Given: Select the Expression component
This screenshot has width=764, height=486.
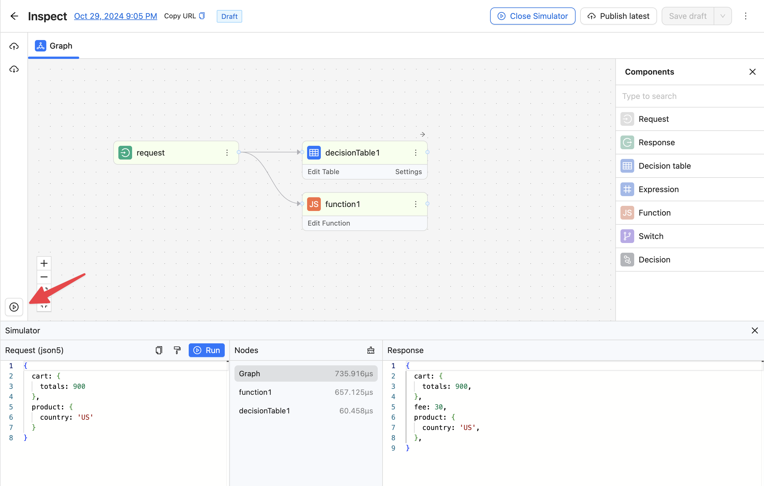Looking at the screenshot, I should click(690, 189).
